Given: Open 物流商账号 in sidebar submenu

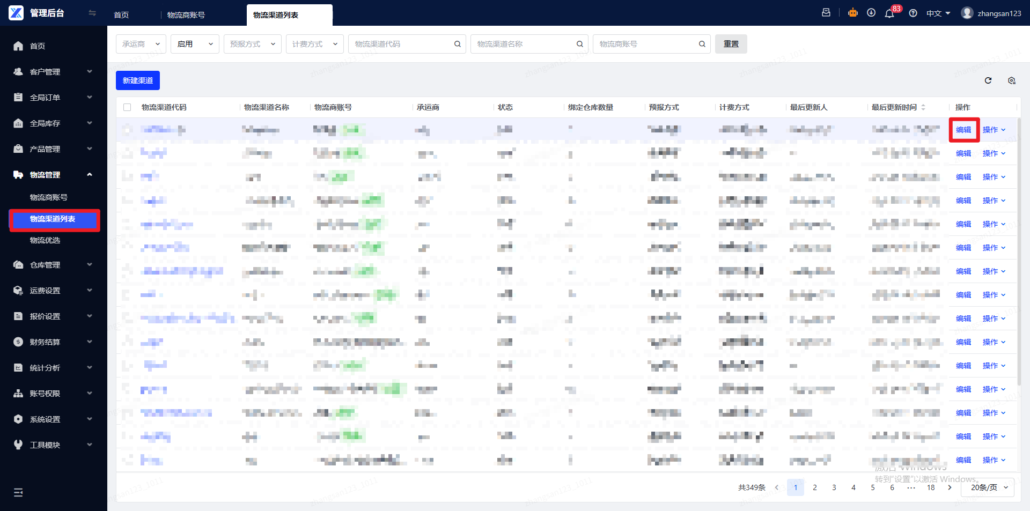Looking at the screenshot, I should click(49, 197).
